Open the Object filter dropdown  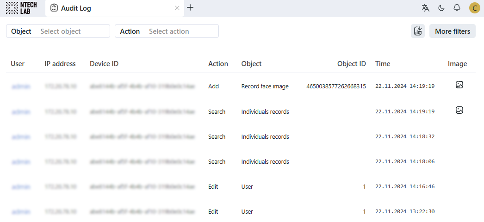pyautogui.click(x=74, y=31)
